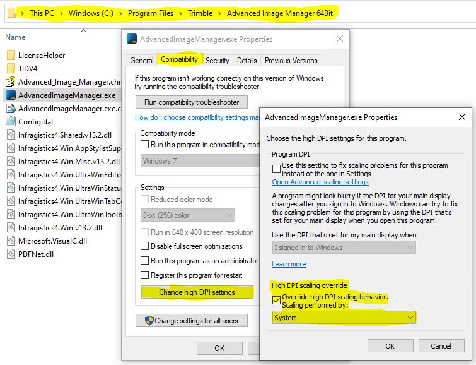Uncheck Override high DPI scaling behavior
476x365 pixels.
(x=276, y=300)
